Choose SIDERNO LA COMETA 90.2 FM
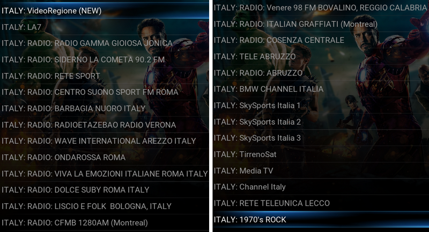429x232 pixels. click(x=105, y=59)
